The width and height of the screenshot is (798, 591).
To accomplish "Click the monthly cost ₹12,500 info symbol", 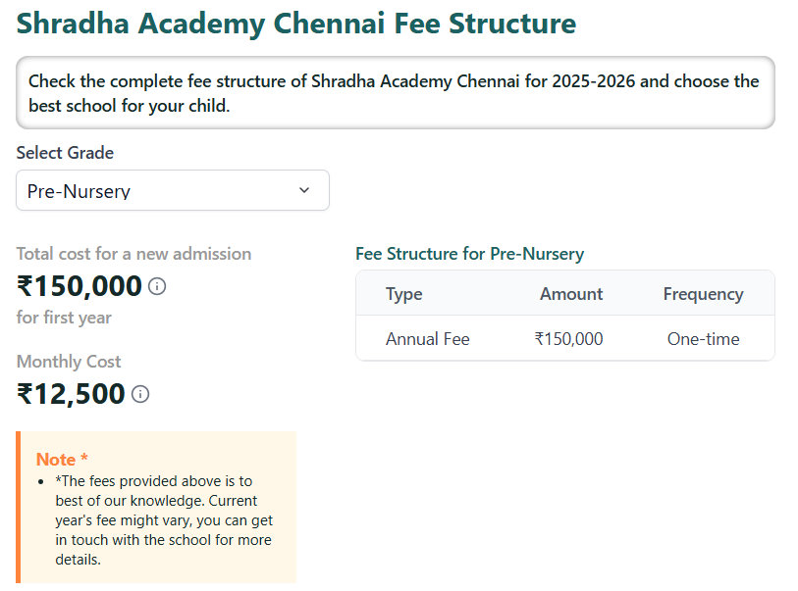I will pyautogui.click(x=140, y=394).
